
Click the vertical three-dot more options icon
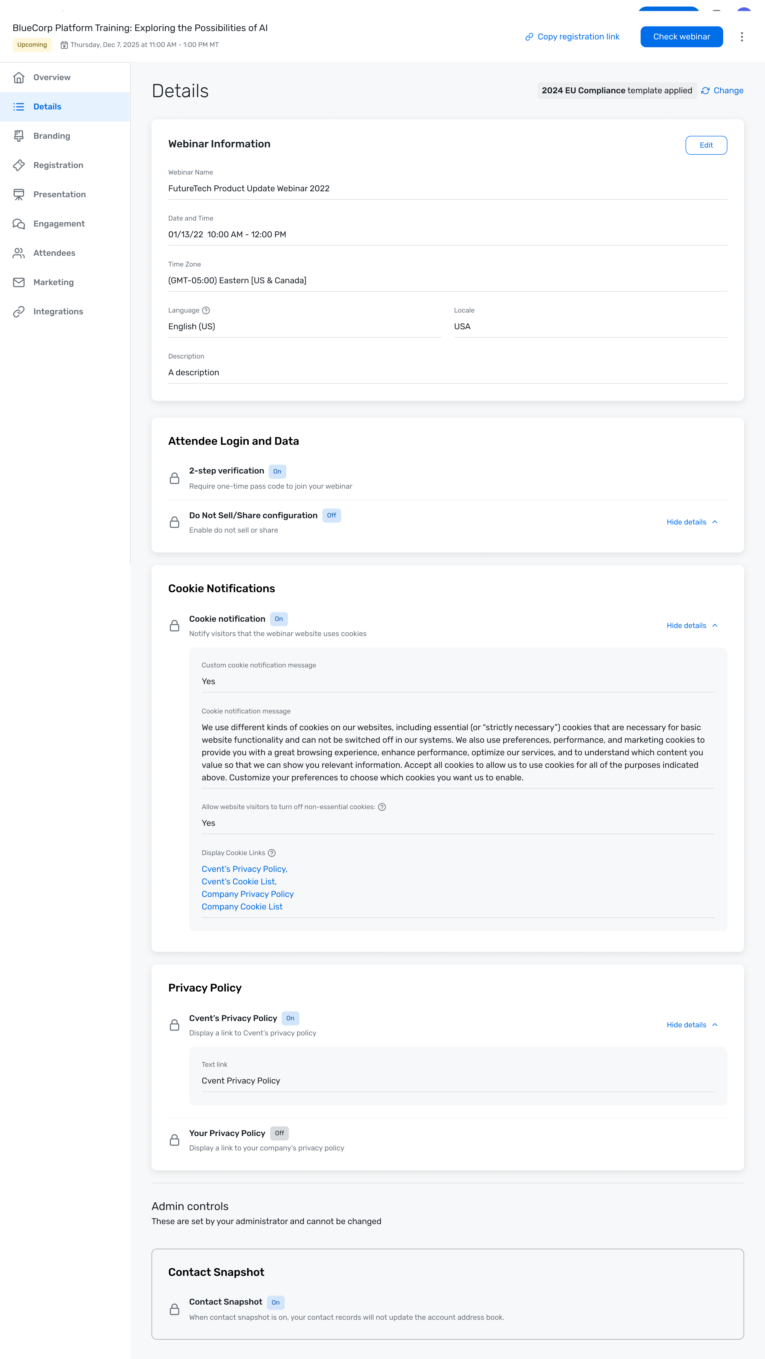click(742, 37)
